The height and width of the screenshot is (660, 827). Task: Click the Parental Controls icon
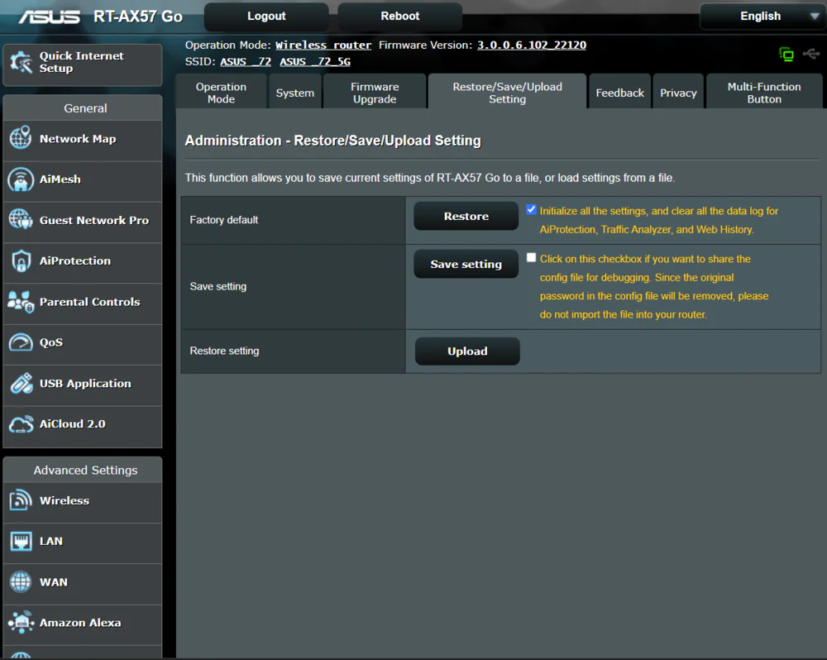click(x=21, y=302)
